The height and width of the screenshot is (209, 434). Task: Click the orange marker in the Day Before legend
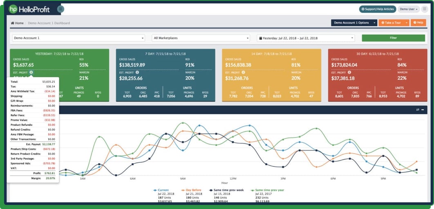183,190
